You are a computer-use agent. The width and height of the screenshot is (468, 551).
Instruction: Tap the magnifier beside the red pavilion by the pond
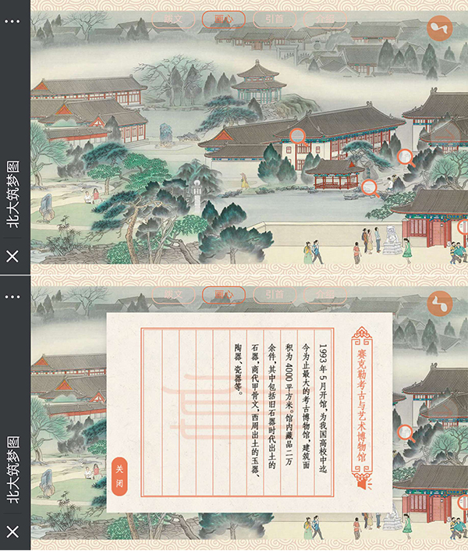[x=370, y=188]
